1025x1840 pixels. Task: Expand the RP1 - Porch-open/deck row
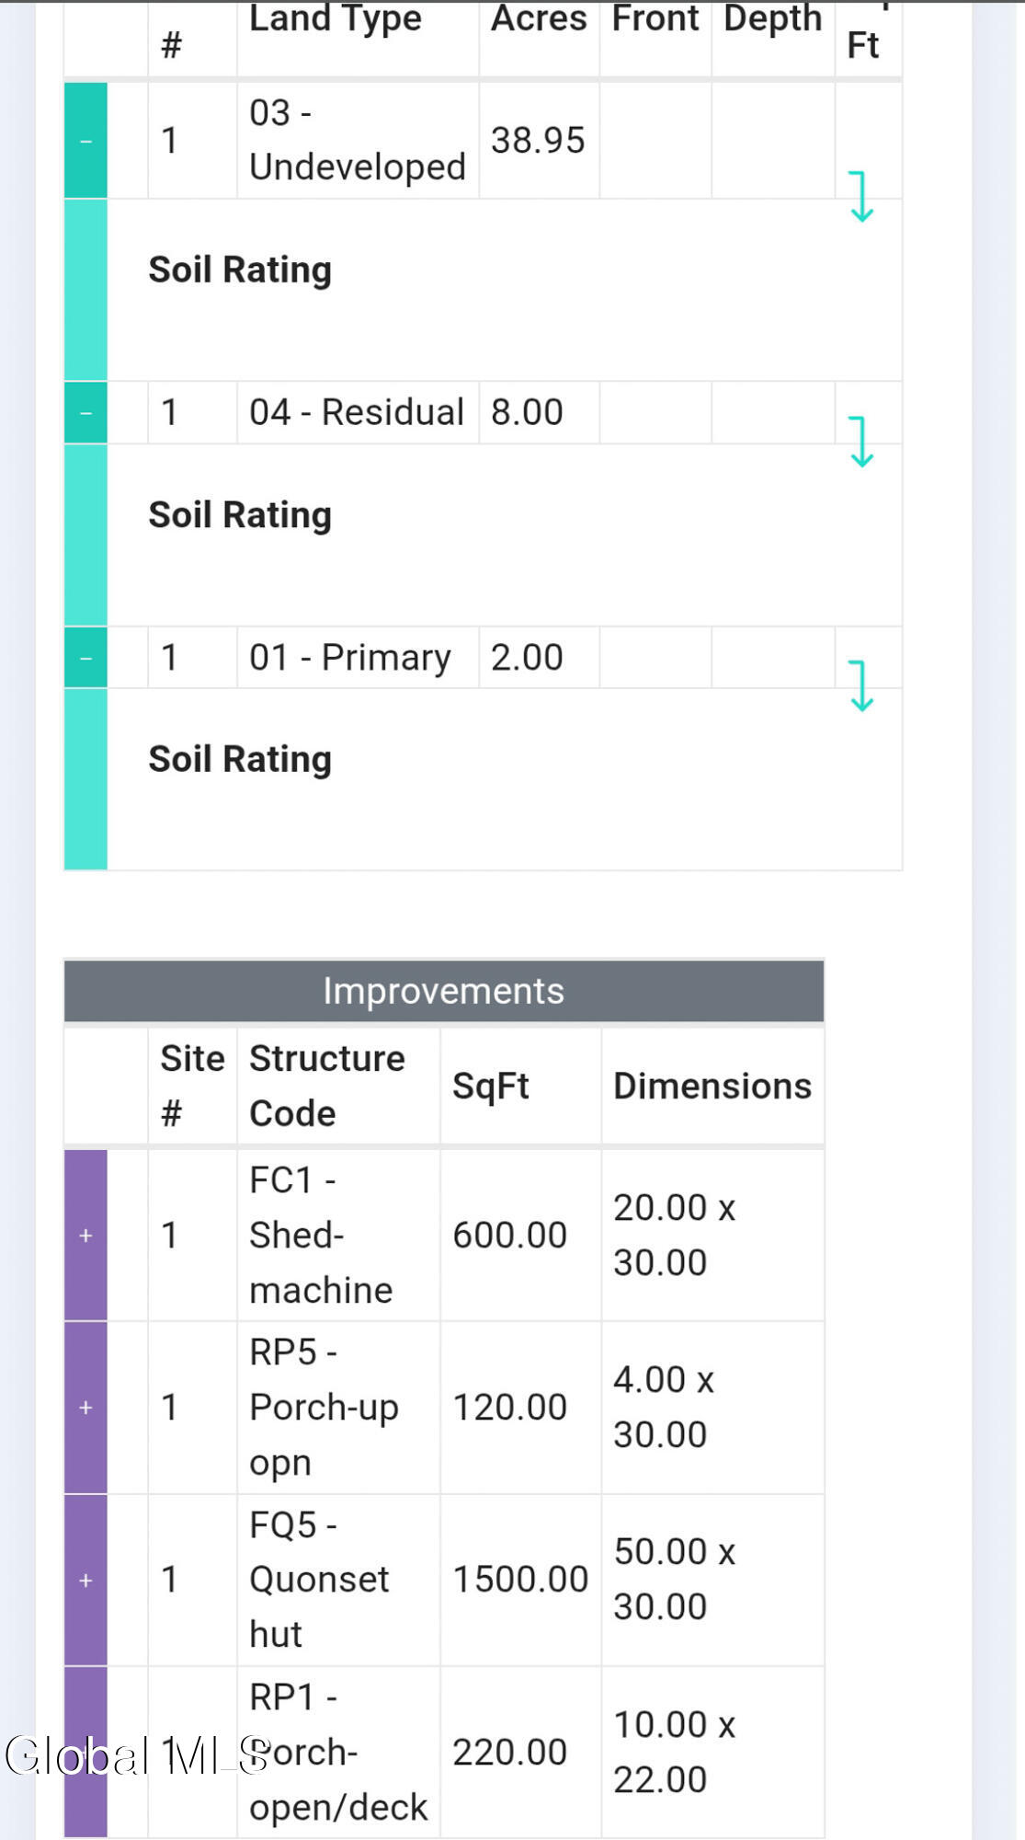[x=85, y=1752]
